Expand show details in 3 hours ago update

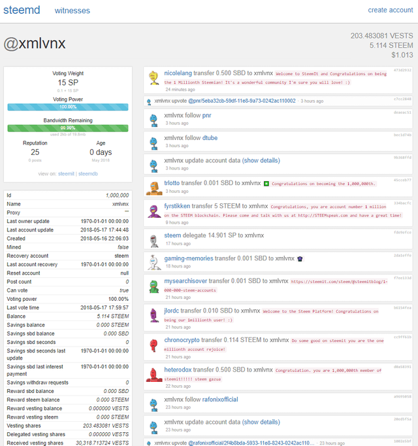(261, 160)
